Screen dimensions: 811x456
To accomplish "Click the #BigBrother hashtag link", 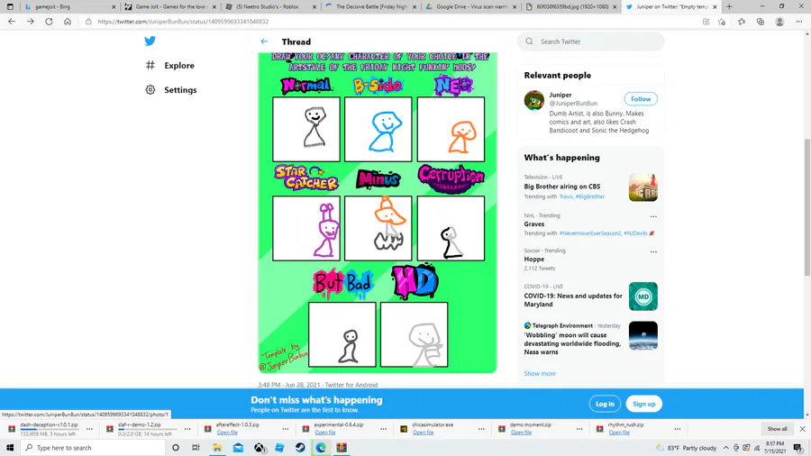I will coord(589,196).
